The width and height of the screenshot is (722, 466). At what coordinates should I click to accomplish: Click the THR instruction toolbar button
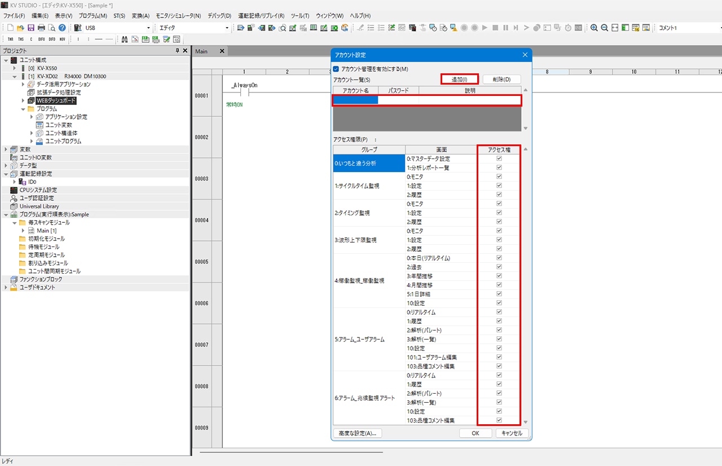pos(10,39)
